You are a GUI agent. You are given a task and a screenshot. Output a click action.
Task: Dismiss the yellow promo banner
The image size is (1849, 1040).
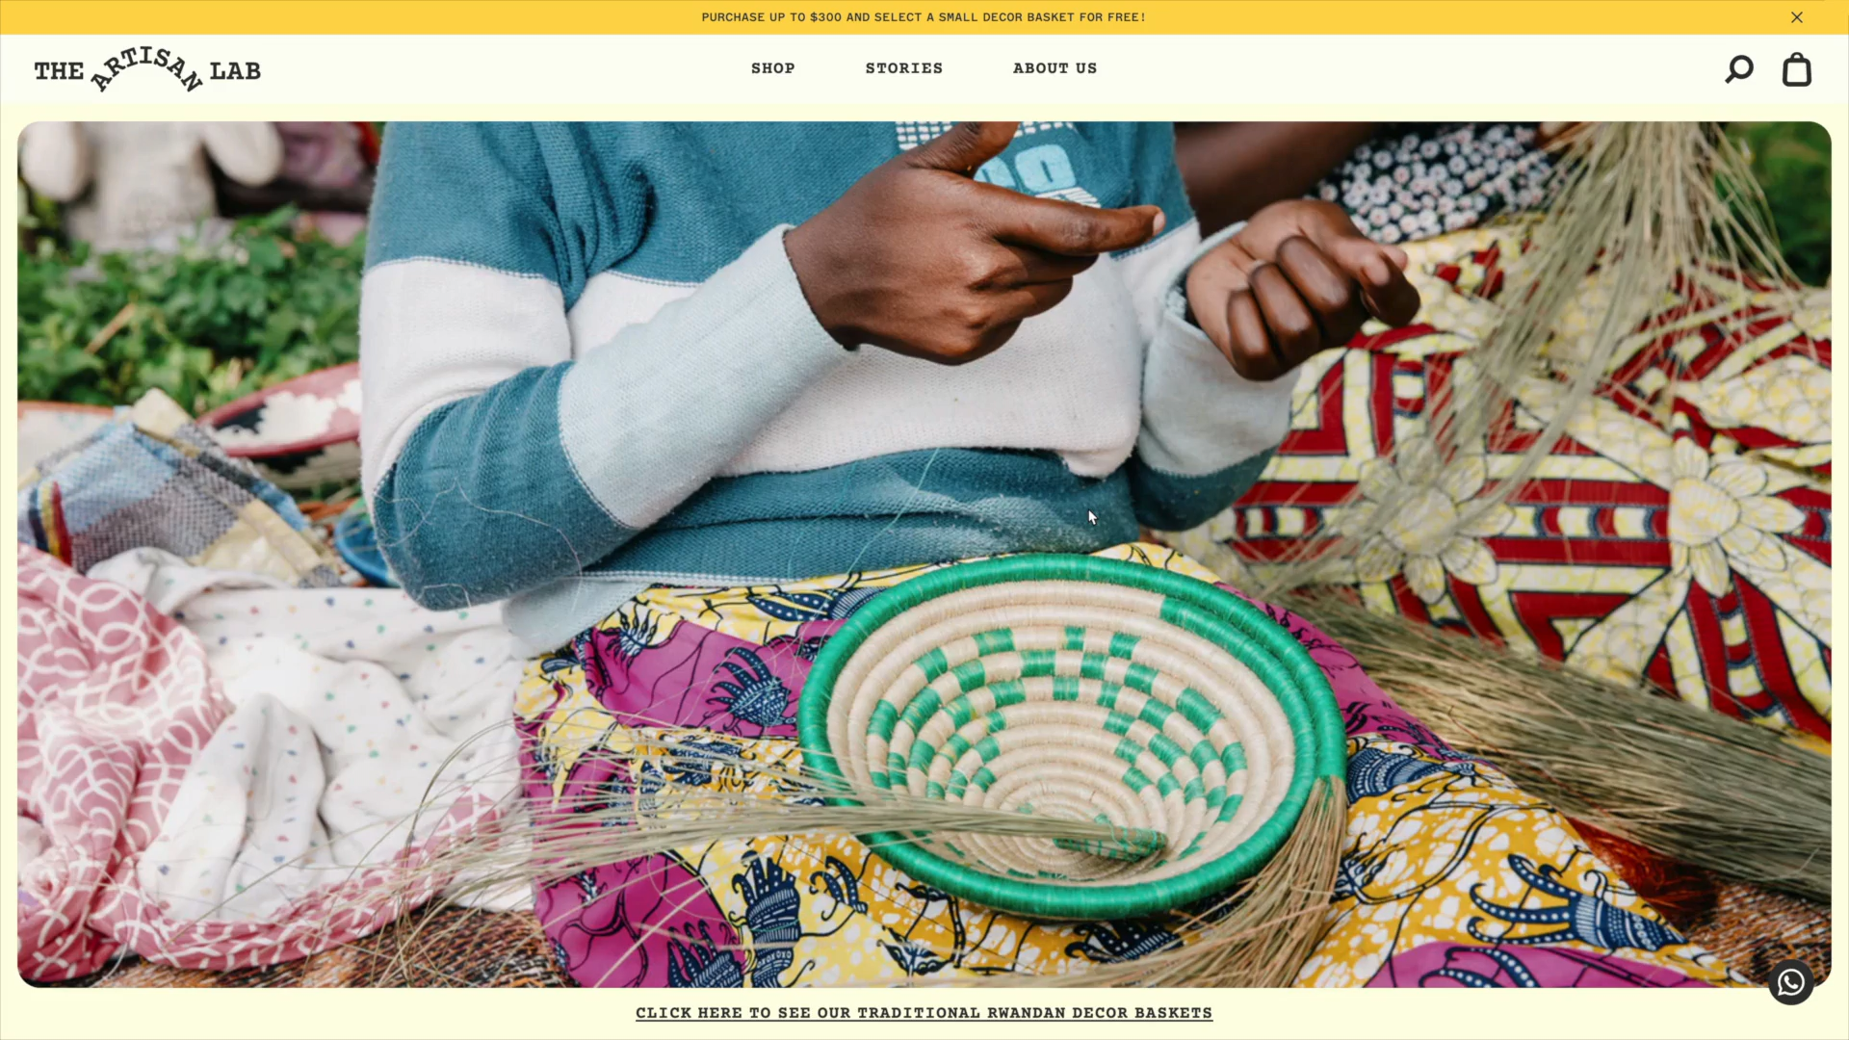coord(1797,17)
